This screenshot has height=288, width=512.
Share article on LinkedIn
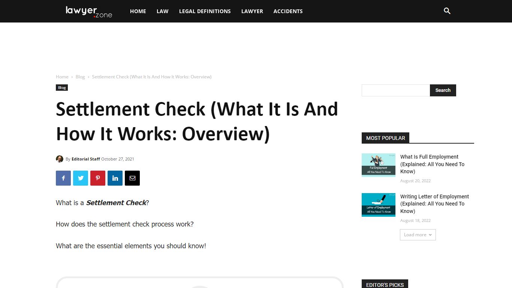click(115, 178)
